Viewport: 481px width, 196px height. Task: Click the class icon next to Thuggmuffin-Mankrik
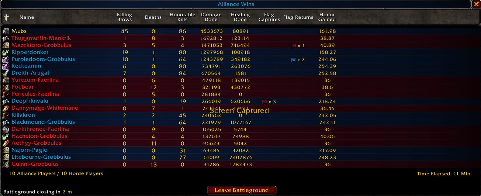[6, 38]
